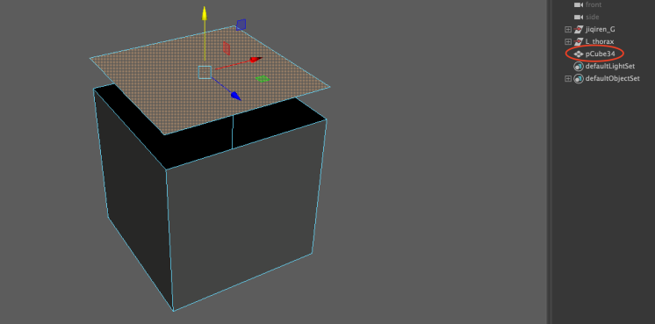Click the pCube34 mesh icon in outliner
Image resolution: width=655 pixels, height=324 pixels.
pyautogui.click(x=578, y=54)
